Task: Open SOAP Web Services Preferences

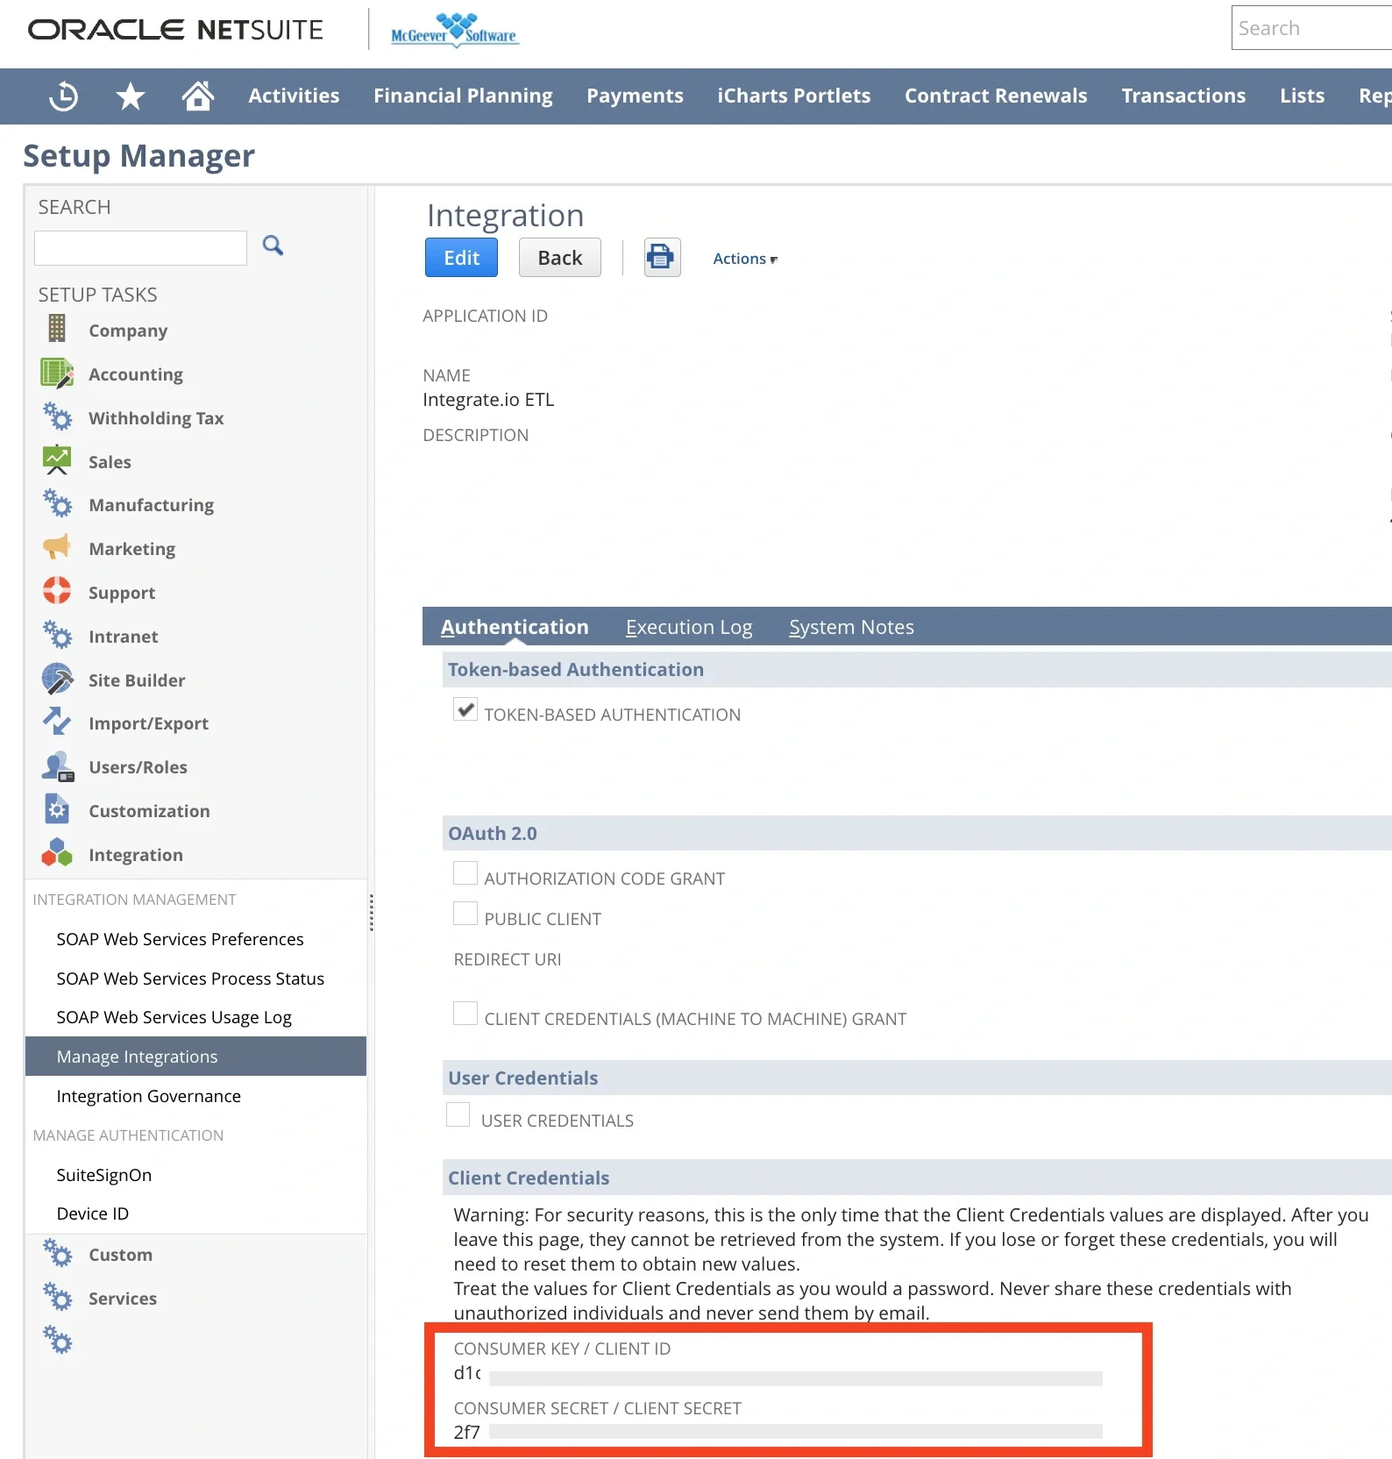Action: click(x=180, y=939)
